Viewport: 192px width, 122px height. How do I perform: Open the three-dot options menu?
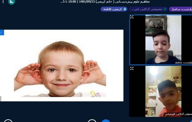coord(3,2)
